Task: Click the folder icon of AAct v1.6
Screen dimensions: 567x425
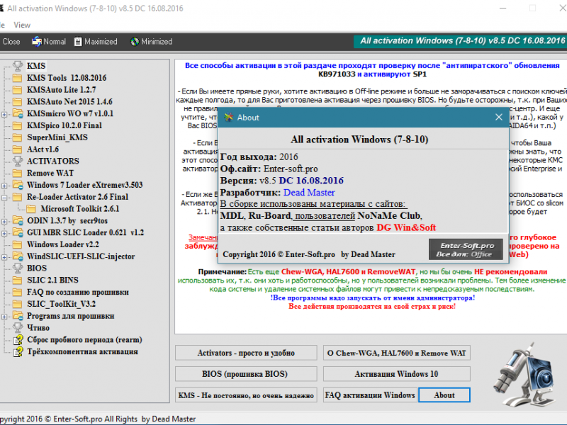Action: (x=17, y=149)
